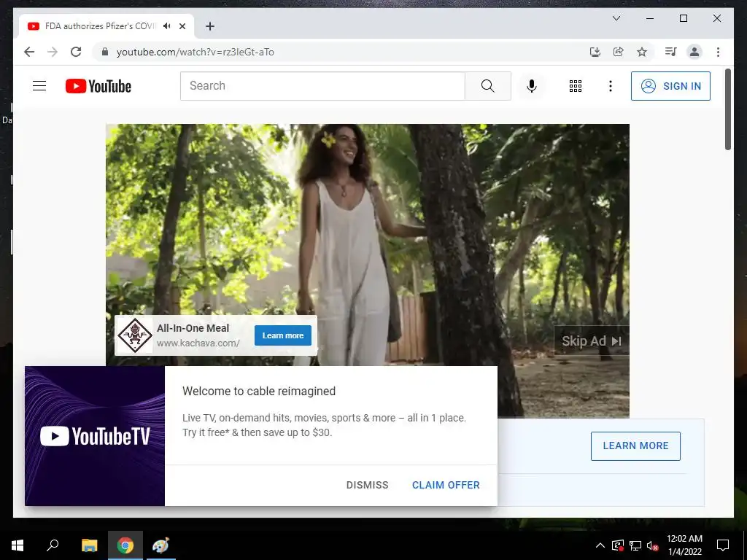Screen dimensions: 747x560
Task: Open Chrome profile avatar
Action: coord(694,52)
